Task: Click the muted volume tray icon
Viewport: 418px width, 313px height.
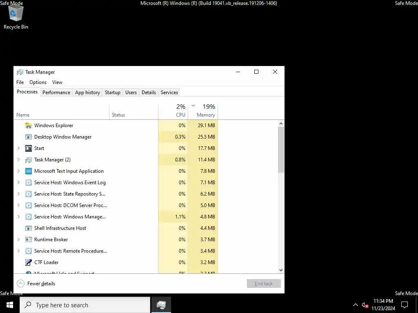Action: tap(365, 305)
